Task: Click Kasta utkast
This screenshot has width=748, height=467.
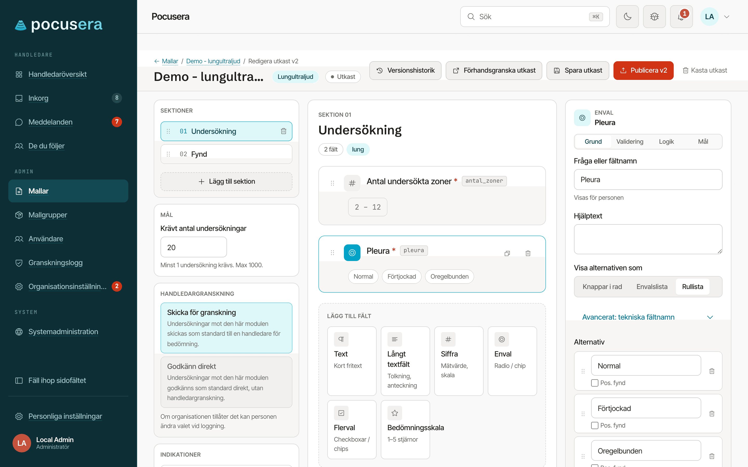Action: point(704,70)
